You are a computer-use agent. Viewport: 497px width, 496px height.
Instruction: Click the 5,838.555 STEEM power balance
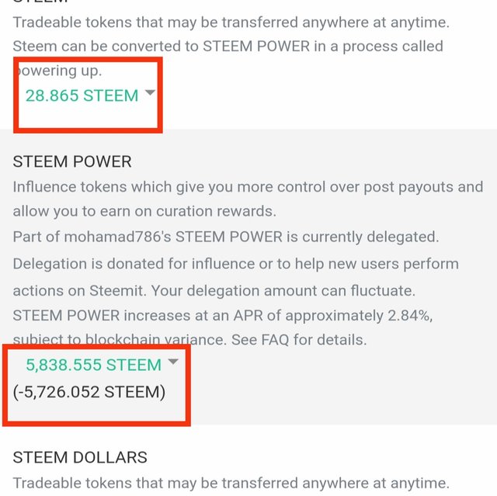[x=93, y=365]
